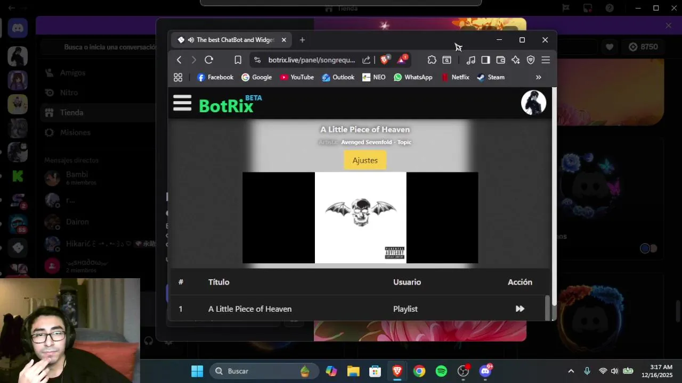Click the 8750 orbs balance in Discord
Viewport: 682px width, 383px height.
(643, 47)
